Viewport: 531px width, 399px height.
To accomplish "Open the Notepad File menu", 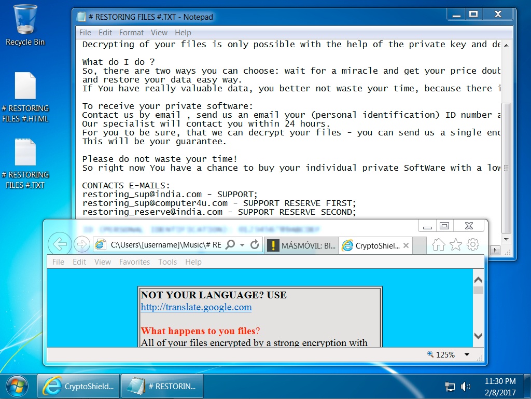I will tap(86, 33).
